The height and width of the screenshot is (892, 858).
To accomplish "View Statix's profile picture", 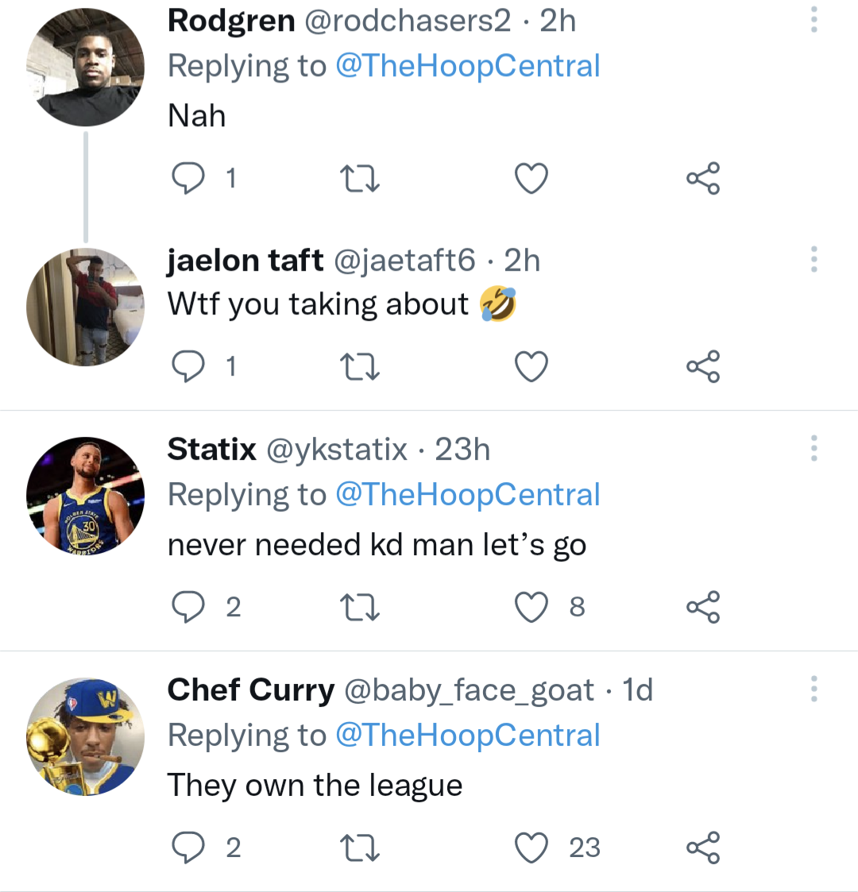I will coord(85,496).
